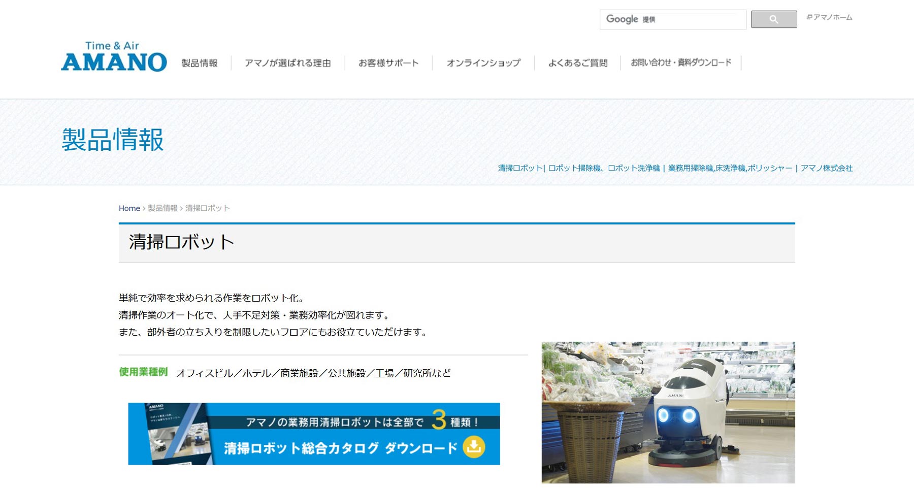Screen dimensions: 914x488
Task: Click the page tagline ending with アマノ株式会社
Action: click(x=675, y=168)
